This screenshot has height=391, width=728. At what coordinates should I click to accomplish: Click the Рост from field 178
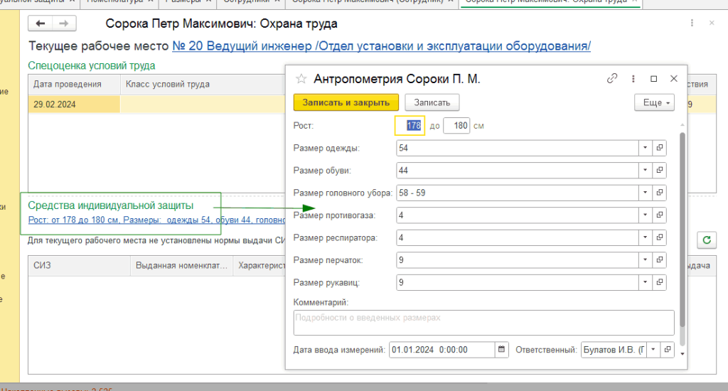pos(409,125)
